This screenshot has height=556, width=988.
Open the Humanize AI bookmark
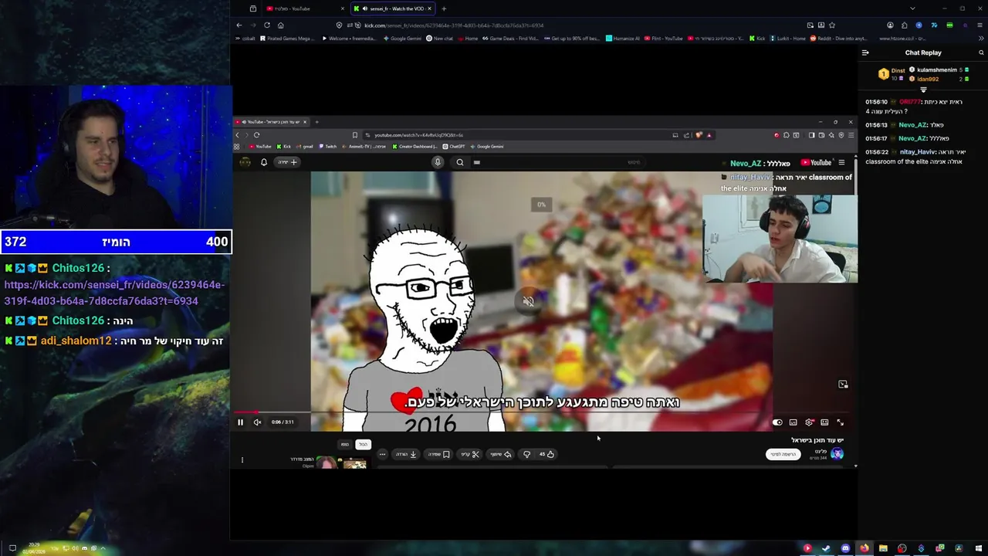pos(623,38)
